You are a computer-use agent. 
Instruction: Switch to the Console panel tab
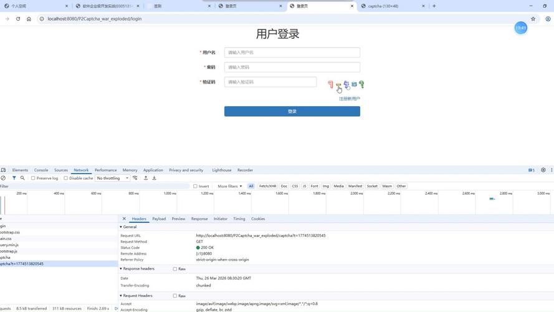(x=41, y=170)
